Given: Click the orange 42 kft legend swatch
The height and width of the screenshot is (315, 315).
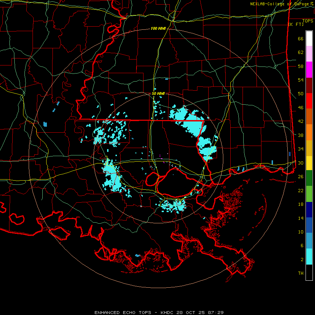Looking at the screenshot, I should click(x=309, y=132).
